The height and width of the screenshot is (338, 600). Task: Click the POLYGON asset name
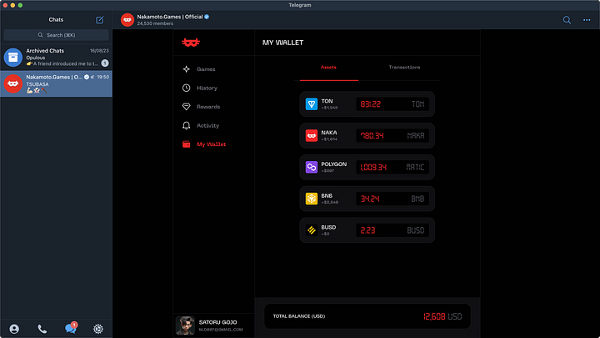coord(333,164)
